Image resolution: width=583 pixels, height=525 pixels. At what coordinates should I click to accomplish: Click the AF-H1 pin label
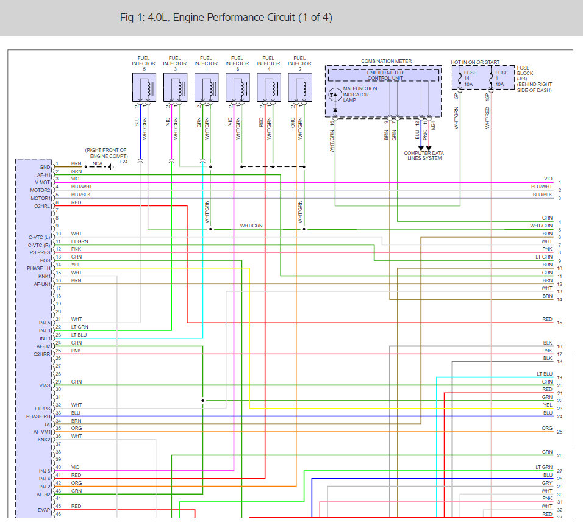[x=43, y=175]
